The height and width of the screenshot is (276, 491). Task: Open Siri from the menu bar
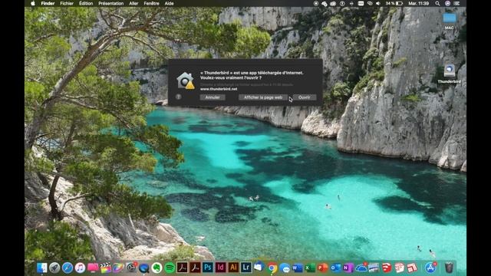(447, 3)
